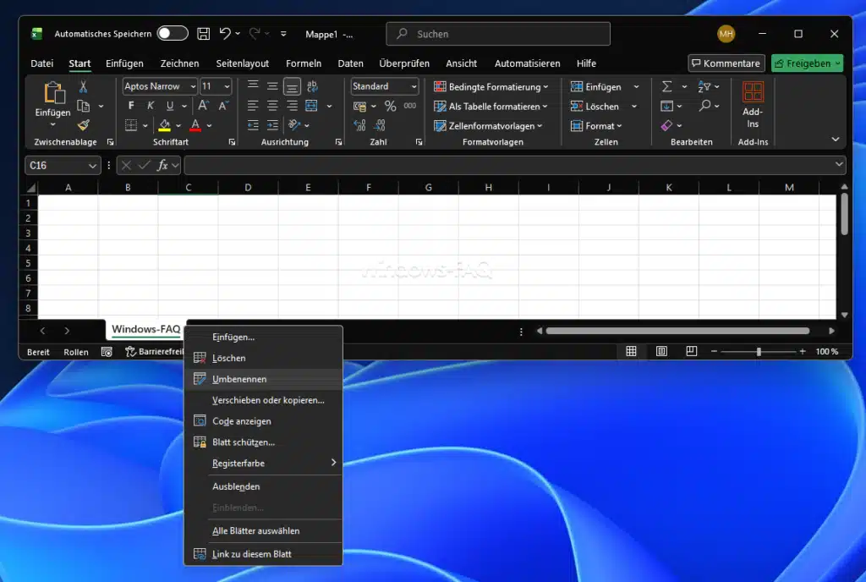
Task: Click the undo arrow icon
Action: (x=225, y=34)
